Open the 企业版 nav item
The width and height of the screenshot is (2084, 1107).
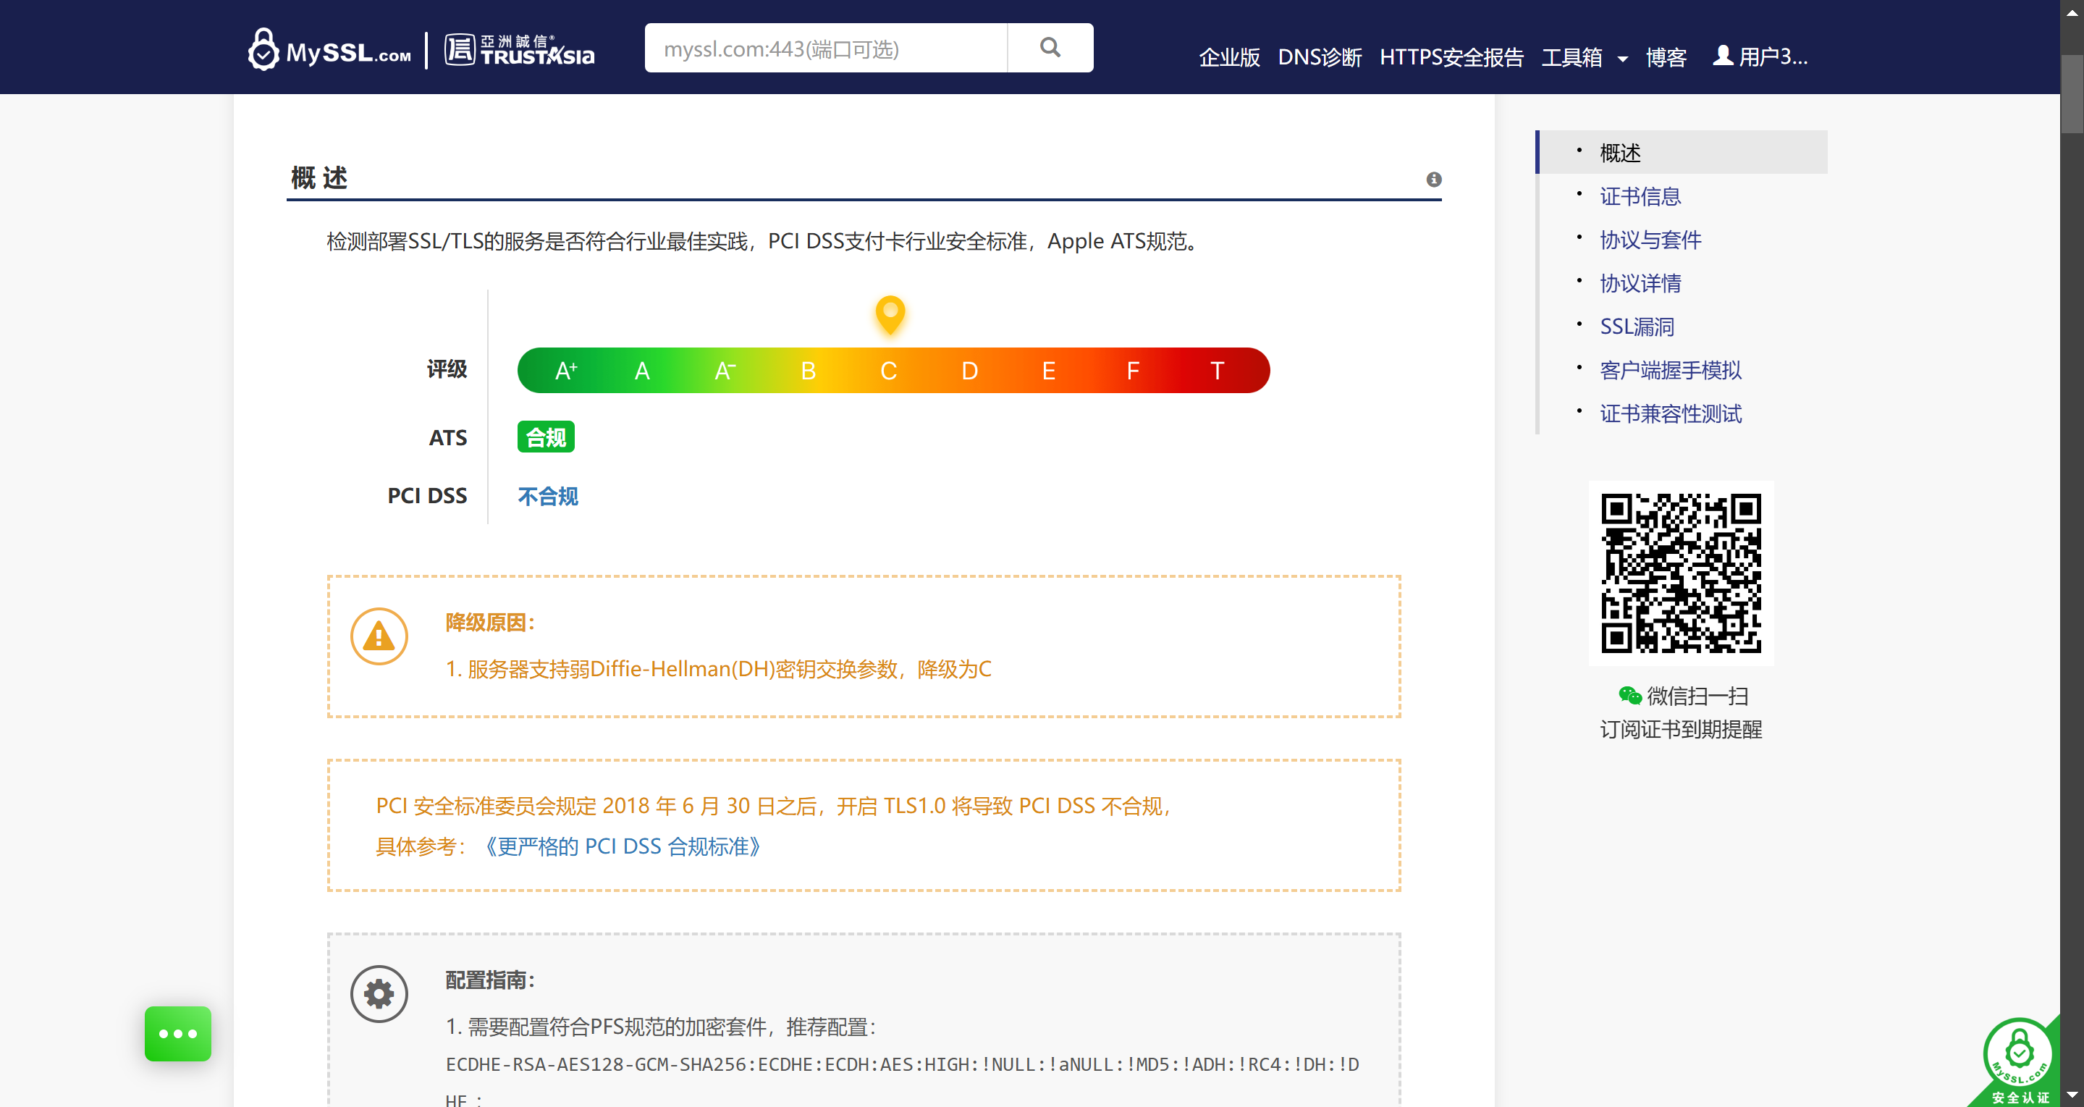tap(1228, 57)
